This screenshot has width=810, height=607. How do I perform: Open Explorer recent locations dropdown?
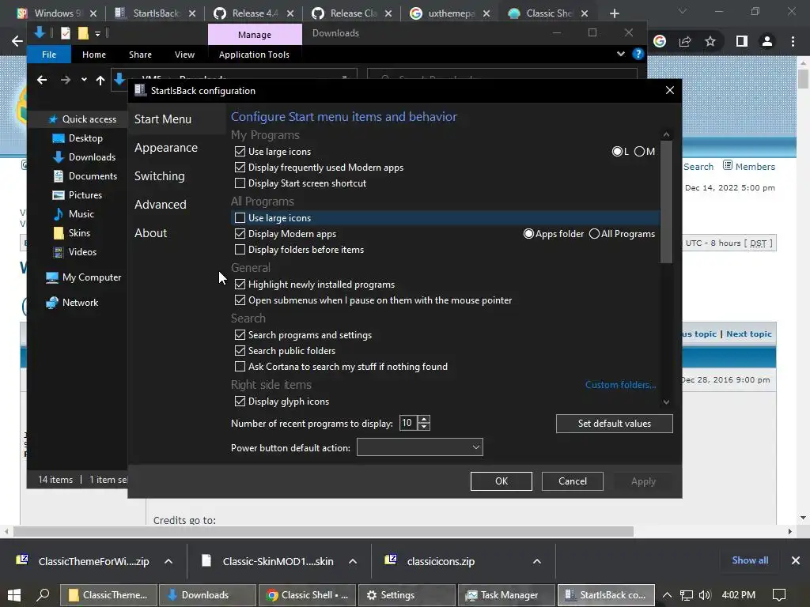84,80
